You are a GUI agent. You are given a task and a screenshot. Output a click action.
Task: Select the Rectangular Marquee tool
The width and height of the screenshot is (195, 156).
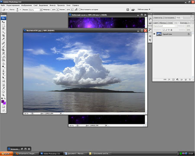coord(3,26)
